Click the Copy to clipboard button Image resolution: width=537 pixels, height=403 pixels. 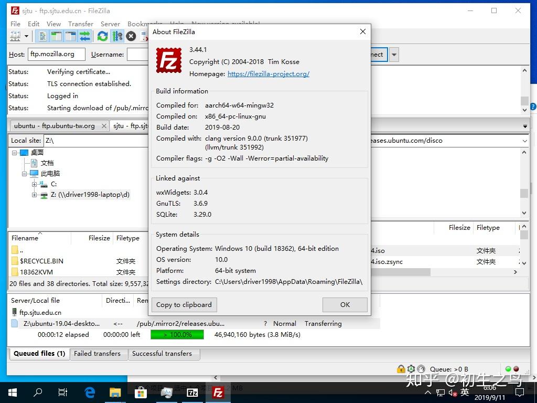[x=184, y=304]
